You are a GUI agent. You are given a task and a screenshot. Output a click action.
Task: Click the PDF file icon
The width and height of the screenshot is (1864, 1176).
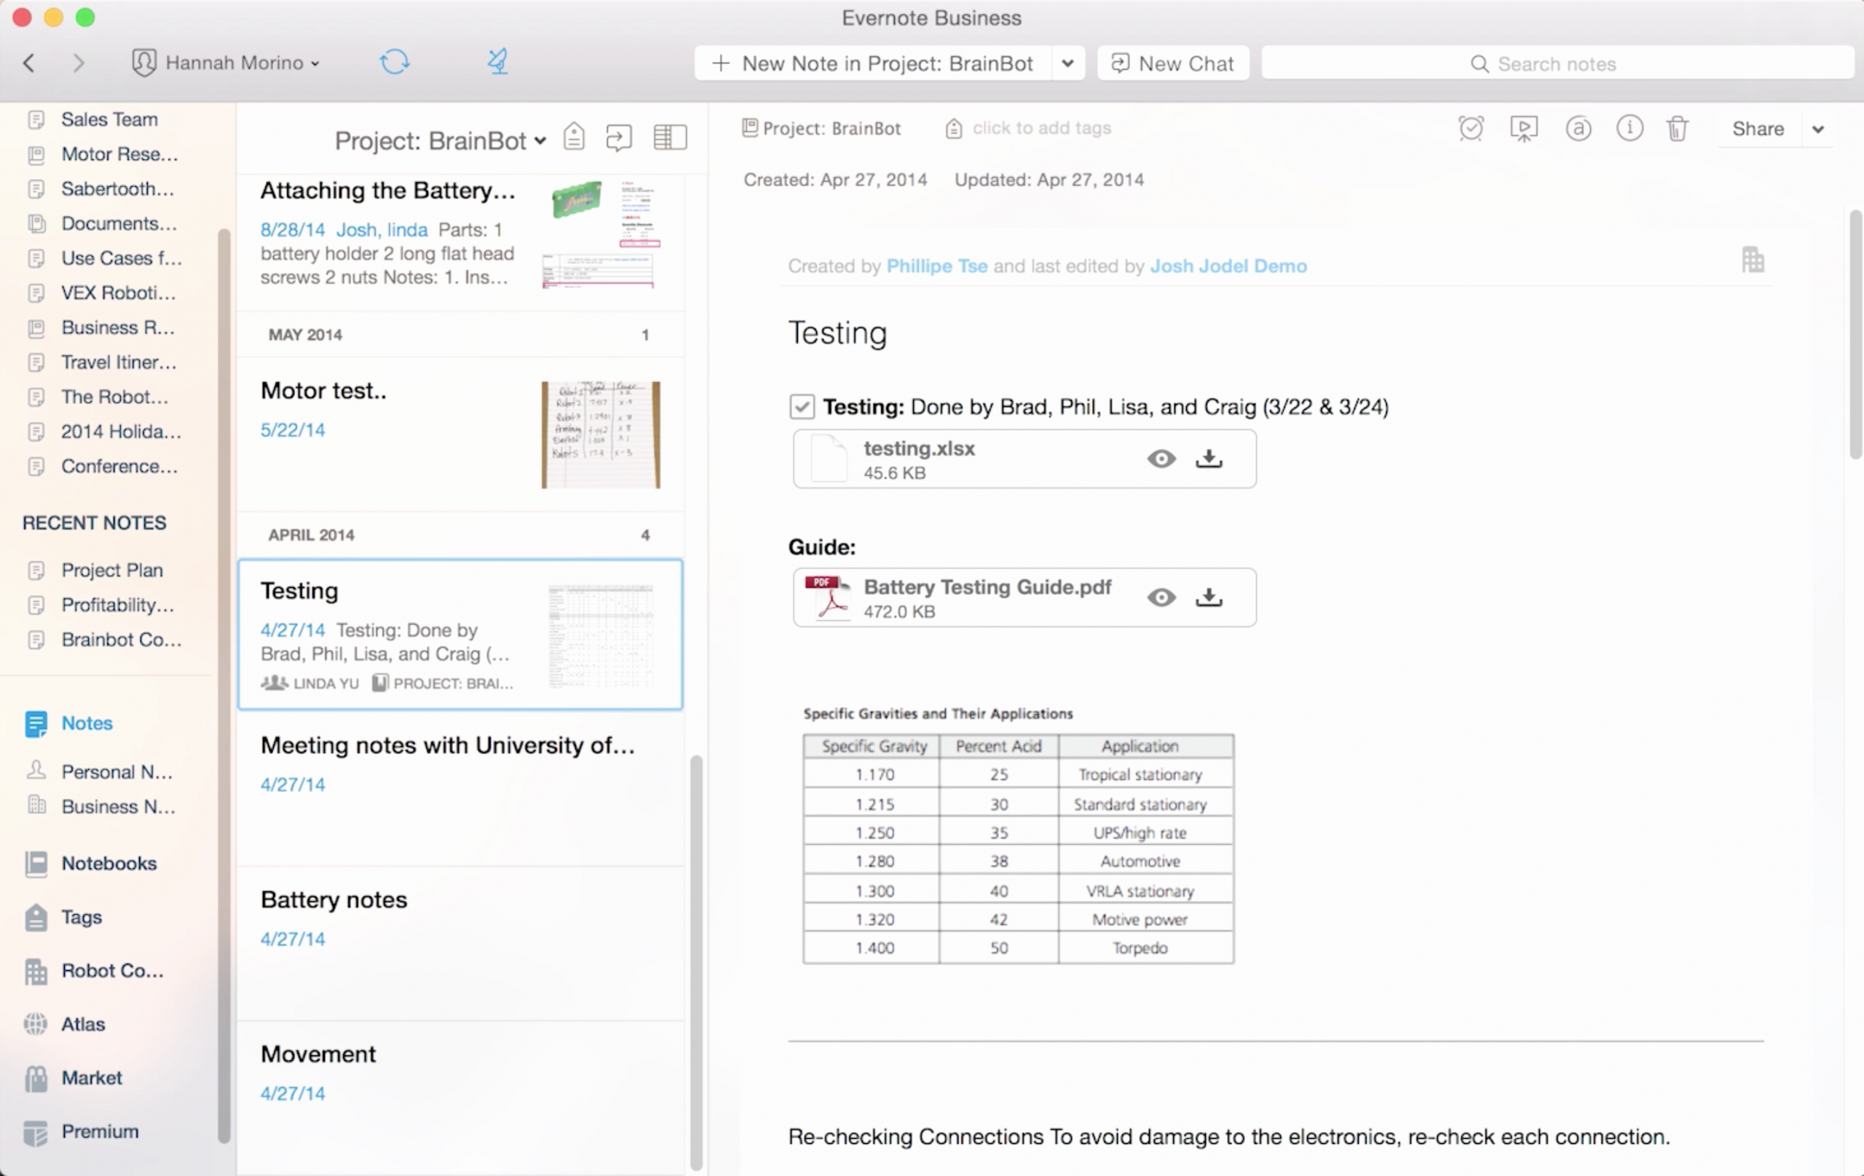click(827, 597)
